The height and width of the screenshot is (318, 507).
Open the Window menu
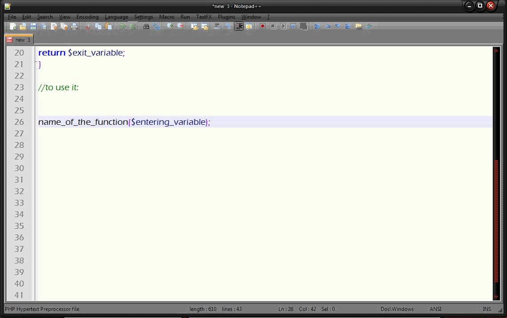[x=251, y=17]
